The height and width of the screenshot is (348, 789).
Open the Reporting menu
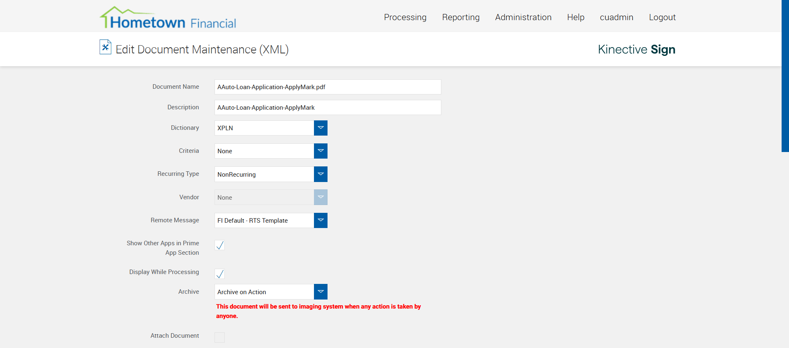pyautogui.click(x=461, y=17)
